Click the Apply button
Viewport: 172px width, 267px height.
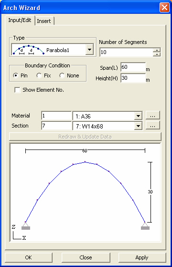click(x=142, y=257)
